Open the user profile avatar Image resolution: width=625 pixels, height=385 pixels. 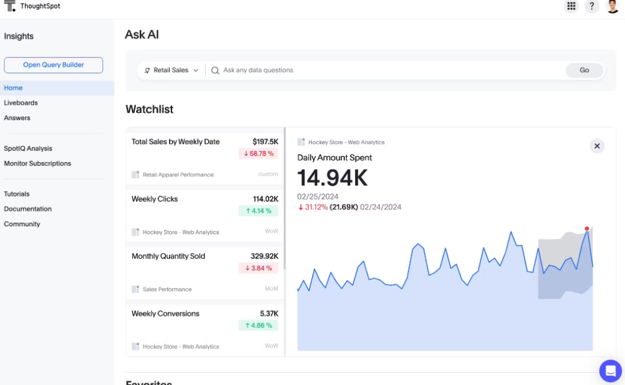coord(613,6)
